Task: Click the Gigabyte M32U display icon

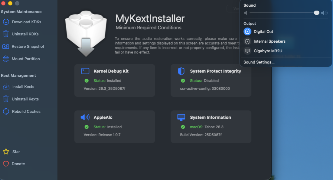Action: [x=247, y=51]
